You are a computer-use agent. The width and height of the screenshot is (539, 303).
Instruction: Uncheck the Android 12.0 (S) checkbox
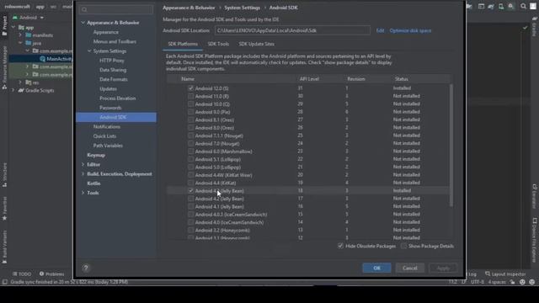click(x=191, y=88)
